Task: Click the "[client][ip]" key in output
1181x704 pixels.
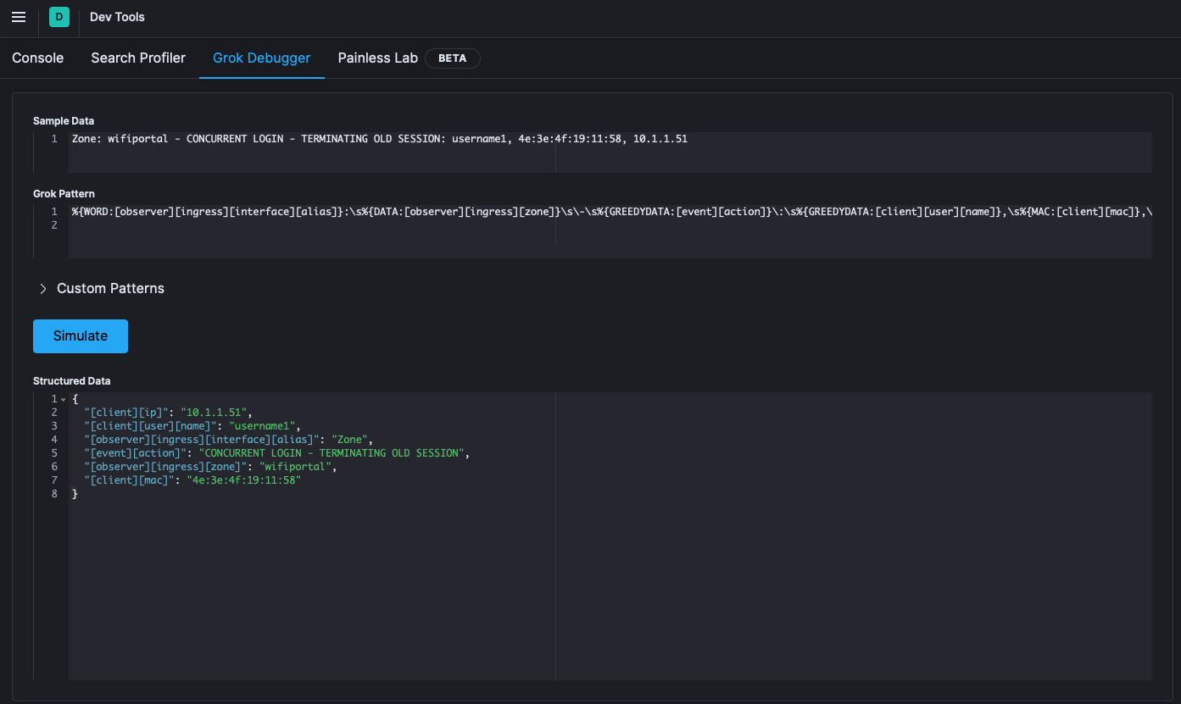Action: tap(126, 413)
